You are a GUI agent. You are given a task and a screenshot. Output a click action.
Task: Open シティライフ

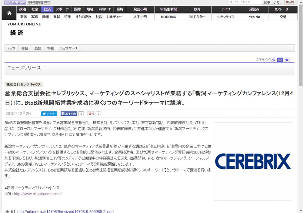click(226, 17)
